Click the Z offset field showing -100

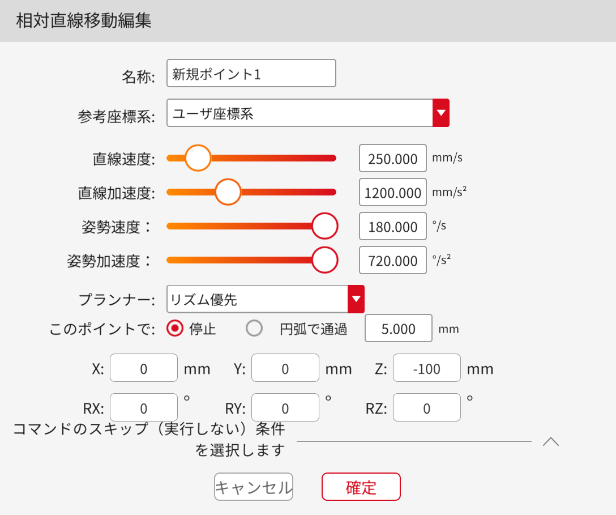426,369
